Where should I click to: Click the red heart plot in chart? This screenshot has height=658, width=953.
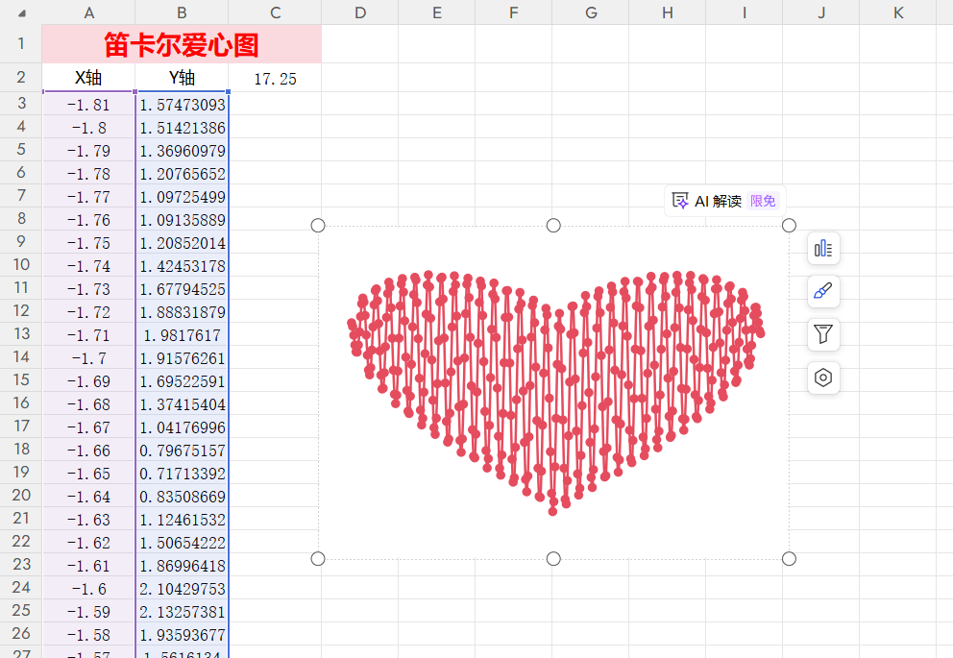[x=553, y=384]
